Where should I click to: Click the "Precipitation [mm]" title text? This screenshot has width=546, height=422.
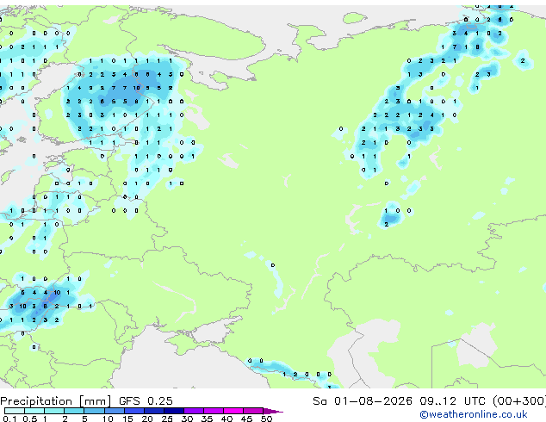[56, 401]
